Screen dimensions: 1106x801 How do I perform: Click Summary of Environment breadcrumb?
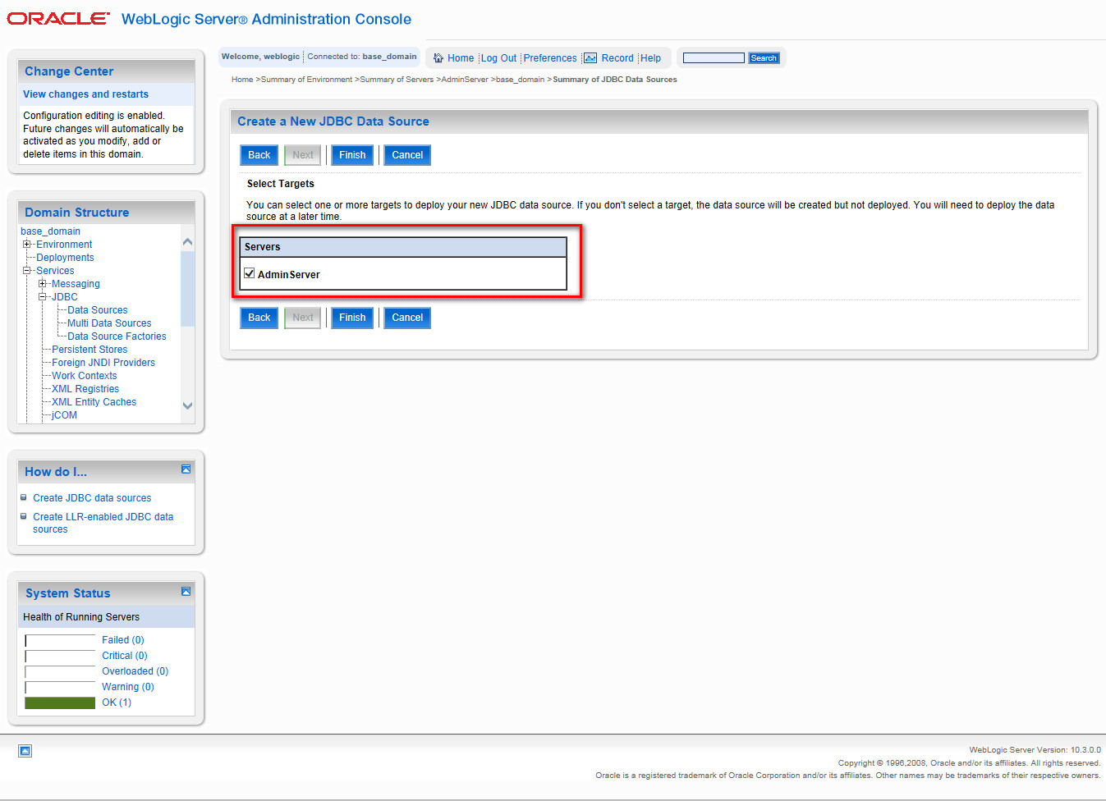pyautogui.click(x=306, y=80)
